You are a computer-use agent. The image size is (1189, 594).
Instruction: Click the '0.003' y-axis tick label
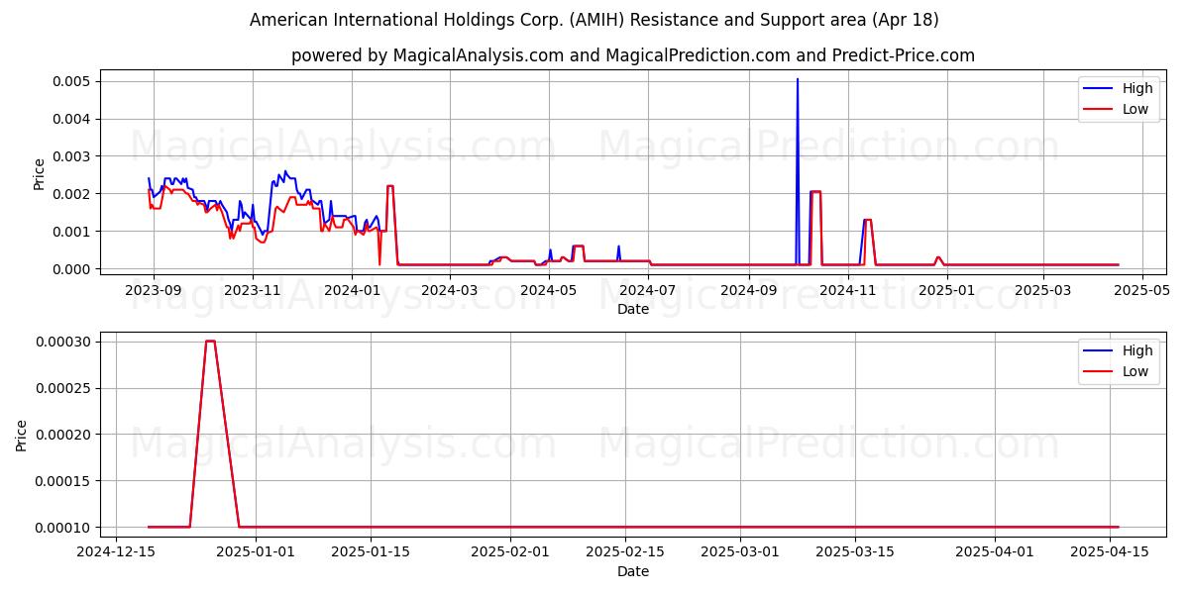(x=72, y=156)
